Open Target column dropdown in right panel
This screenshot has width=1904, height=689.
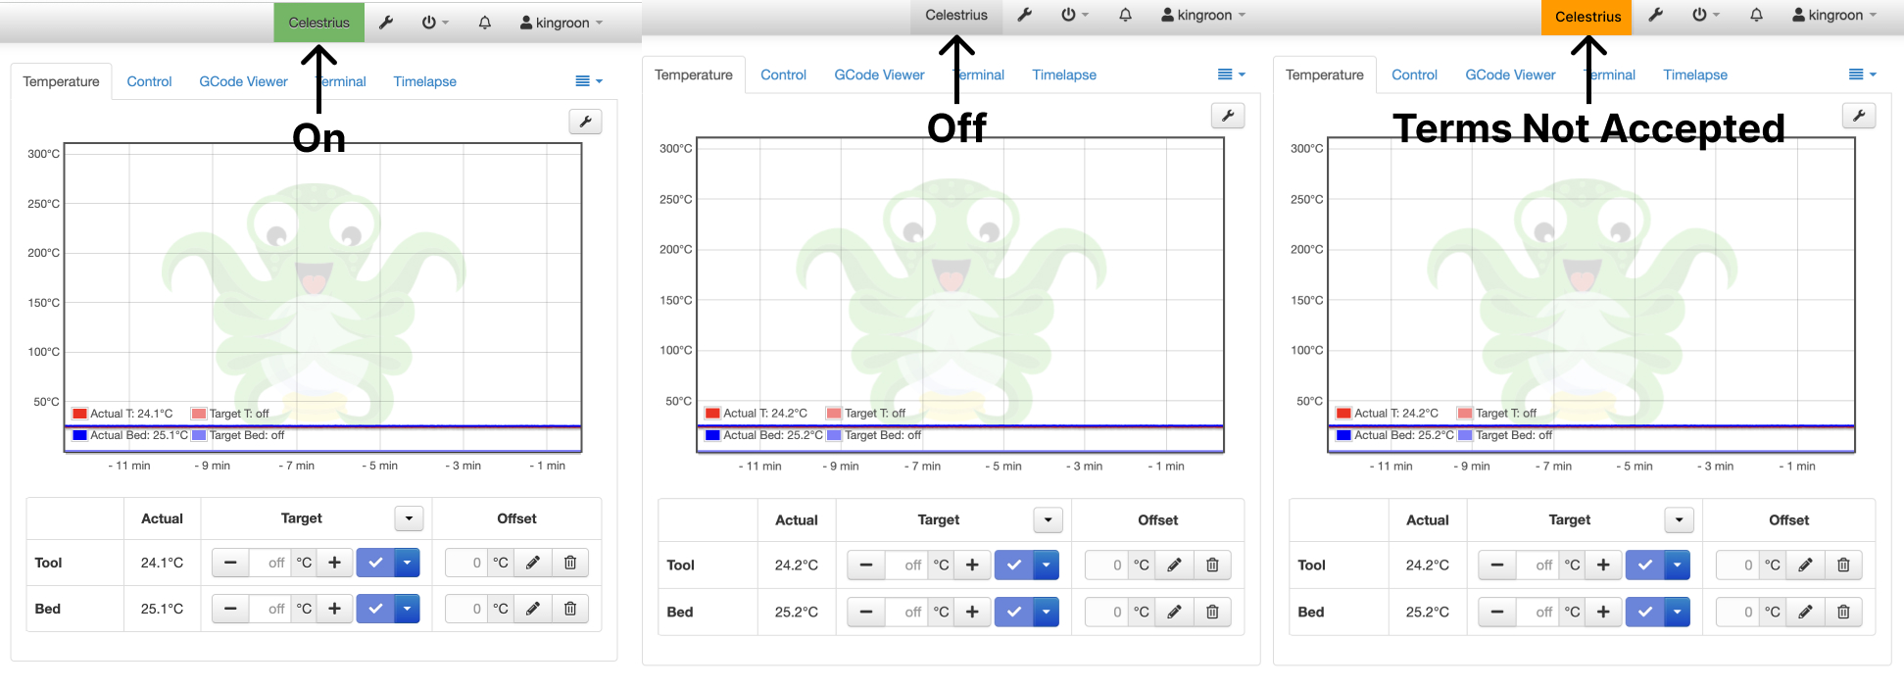pos(1680,520)
